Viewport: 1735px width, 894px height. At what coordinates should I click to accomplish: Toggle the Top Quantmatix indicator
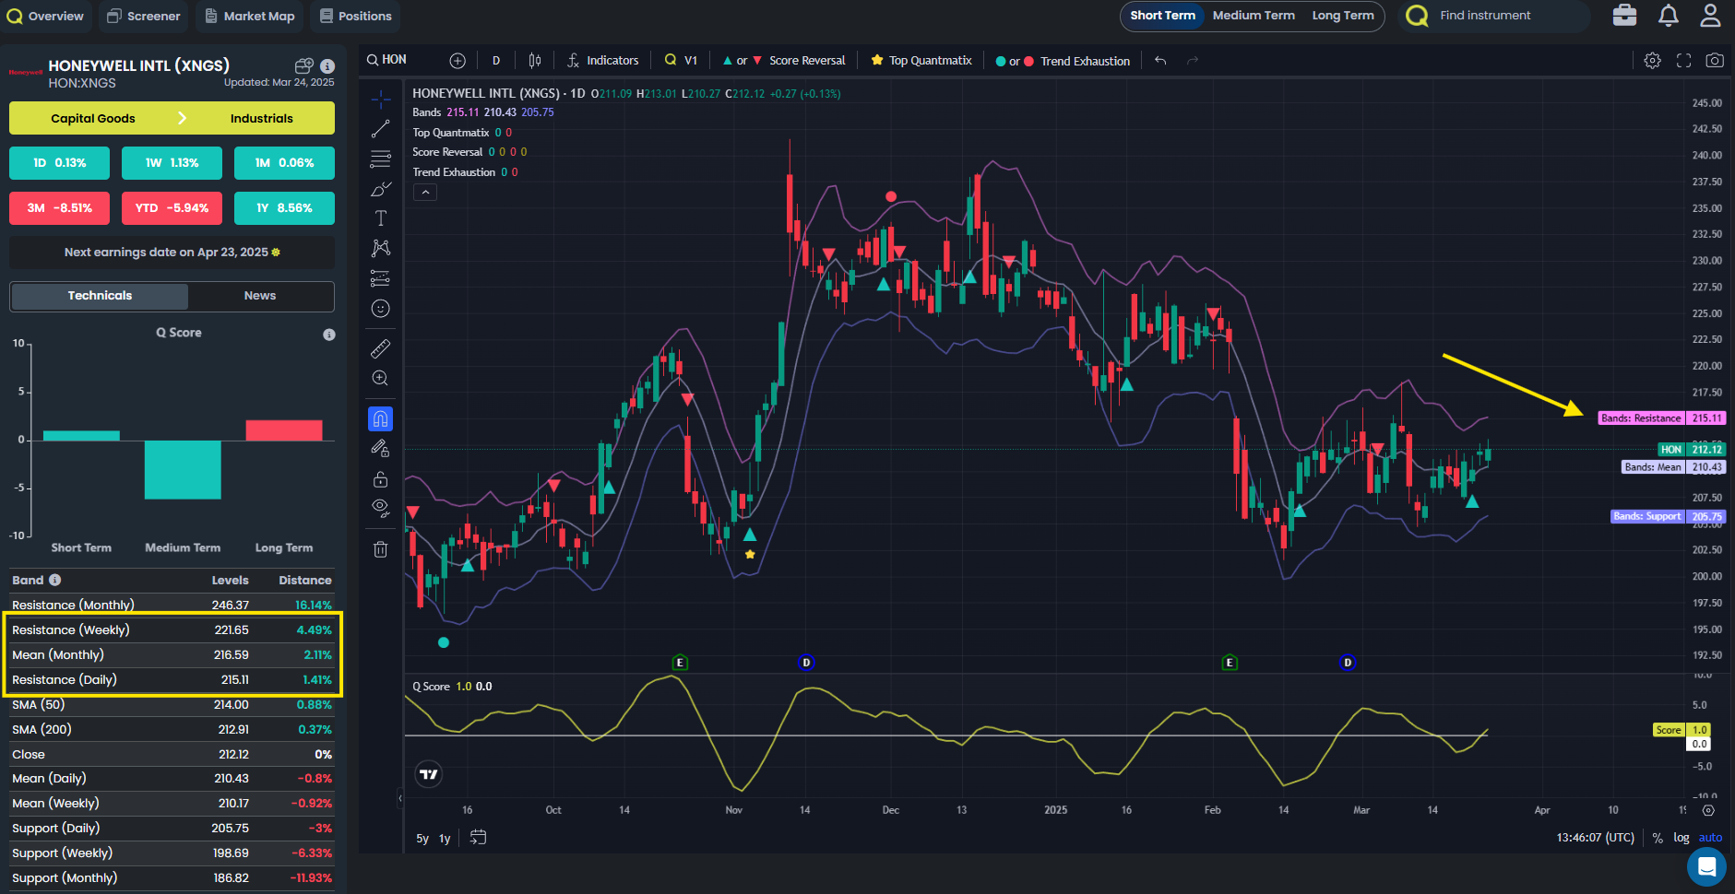tap(921, 61)
